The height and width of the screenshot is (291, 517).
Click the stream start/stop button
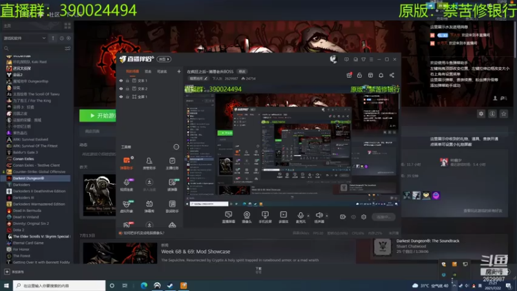coord(383,217)
